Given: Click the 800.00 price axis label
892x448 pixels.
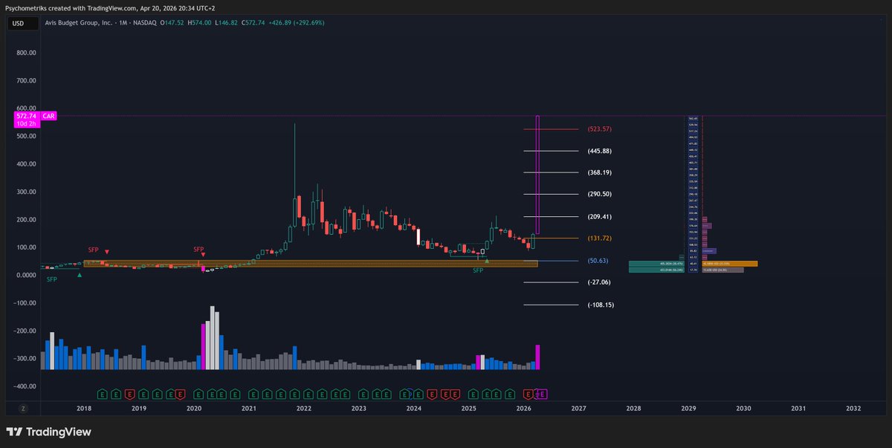Looking at the screenshot, I should point(27,53).
